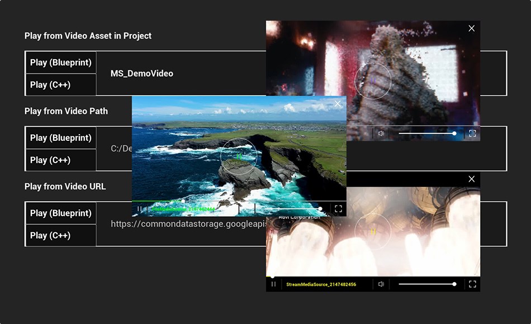Click the yellow reticle on the rocket video
This screenshot has width=531, height=324.
click(x=372, y=231)
